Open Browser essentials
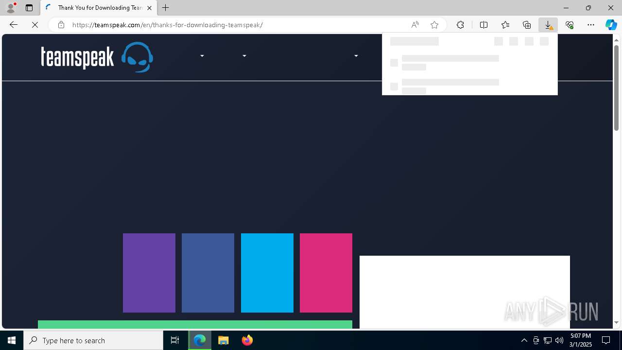The width and height of the screenshot is (622, 350). pyautogui.click(x=570, y=25)
